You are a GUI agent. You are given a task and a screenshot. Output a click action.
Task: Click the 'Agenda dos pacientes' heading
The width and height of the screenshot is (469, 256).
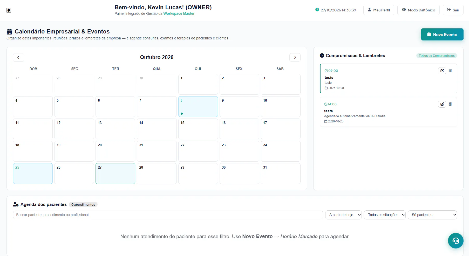click(x=44, y=204)
